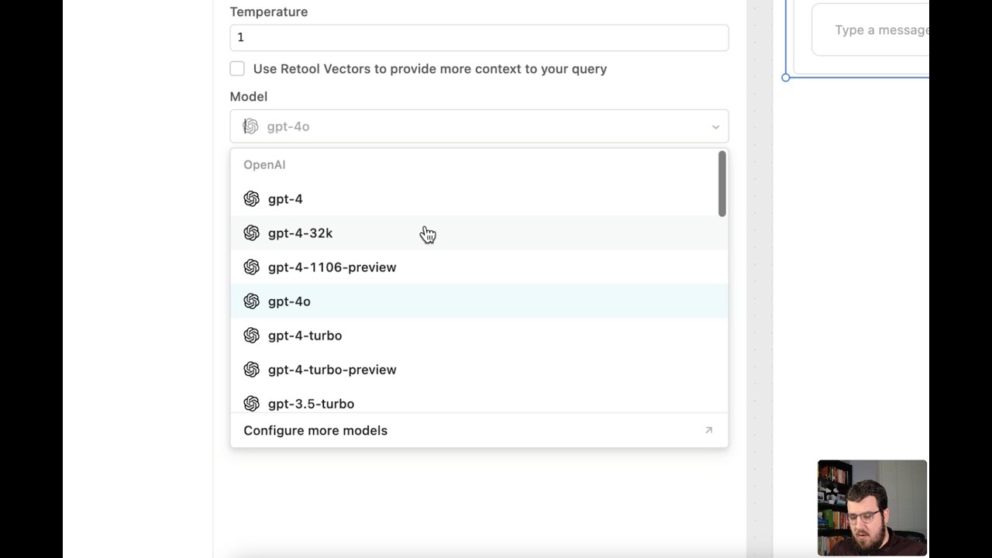Click the model list scrollbar thumb
Viewport: 992px width, 558px height.
click(722, 184)
